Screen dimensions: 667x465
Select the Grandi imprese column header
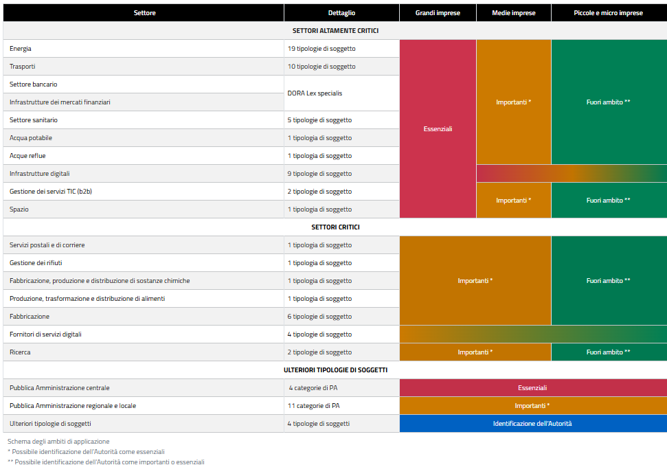pos(438,13)
